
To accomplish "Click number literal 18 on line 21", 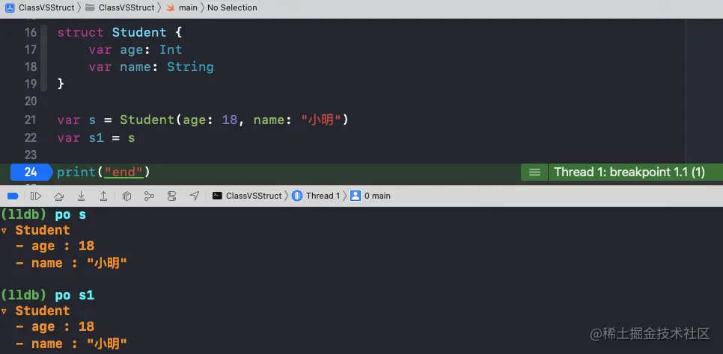I will pos(230,120).
